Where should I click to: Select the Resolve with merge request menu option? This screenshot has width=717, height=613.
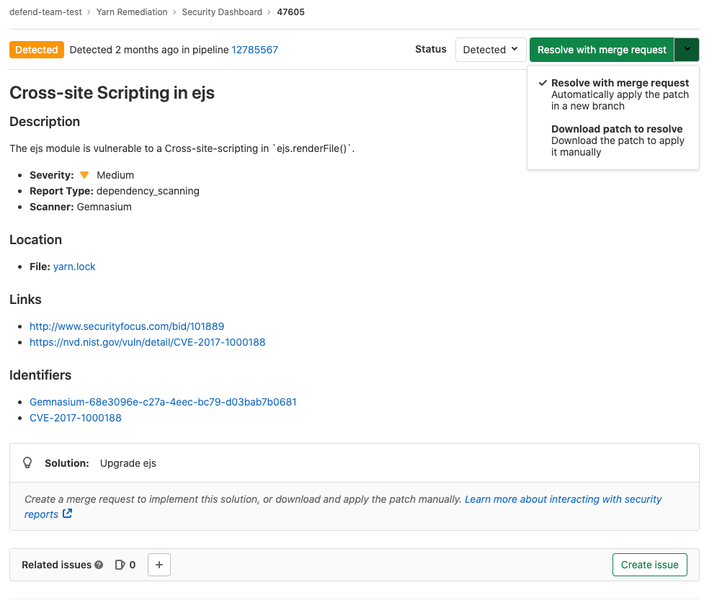pyautogui.click(x=620, y=83)
